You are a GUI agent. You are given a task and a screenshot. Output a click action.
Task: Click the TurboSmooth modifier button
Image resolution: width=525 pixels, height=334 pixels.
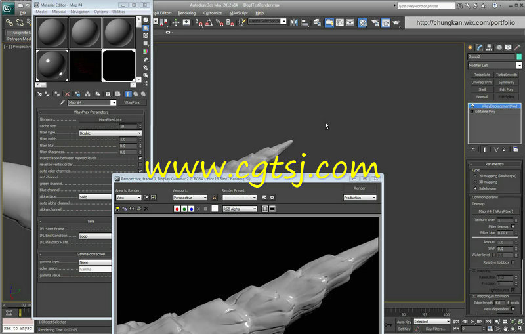click(x=507, y=75)
